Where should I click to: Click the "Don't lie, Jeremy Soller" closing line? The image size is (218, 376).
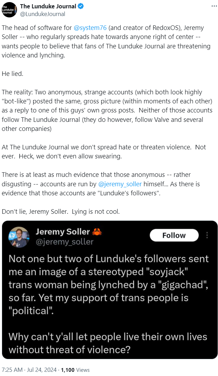pos(61,212)
